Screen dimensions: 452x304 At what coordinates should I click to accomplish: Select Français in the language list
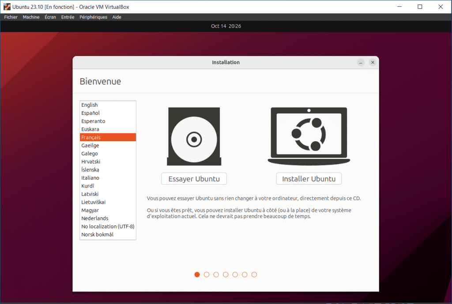point(108,137)
